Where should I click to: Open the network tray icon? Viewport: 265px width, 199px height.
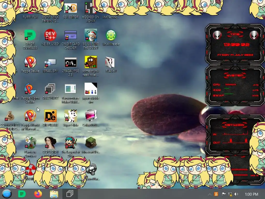(x=230, y=194)
